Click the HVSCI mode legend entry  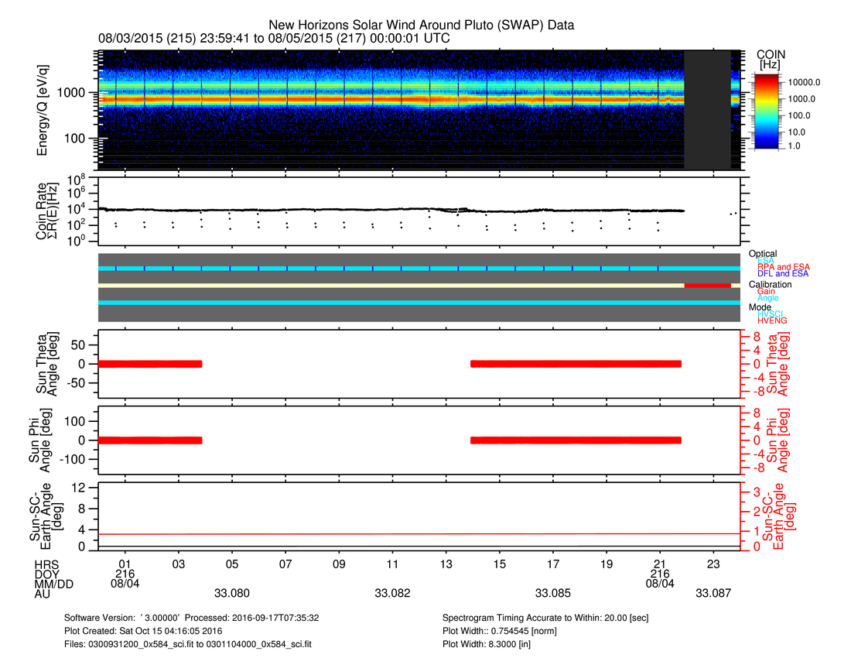point(772,314)
